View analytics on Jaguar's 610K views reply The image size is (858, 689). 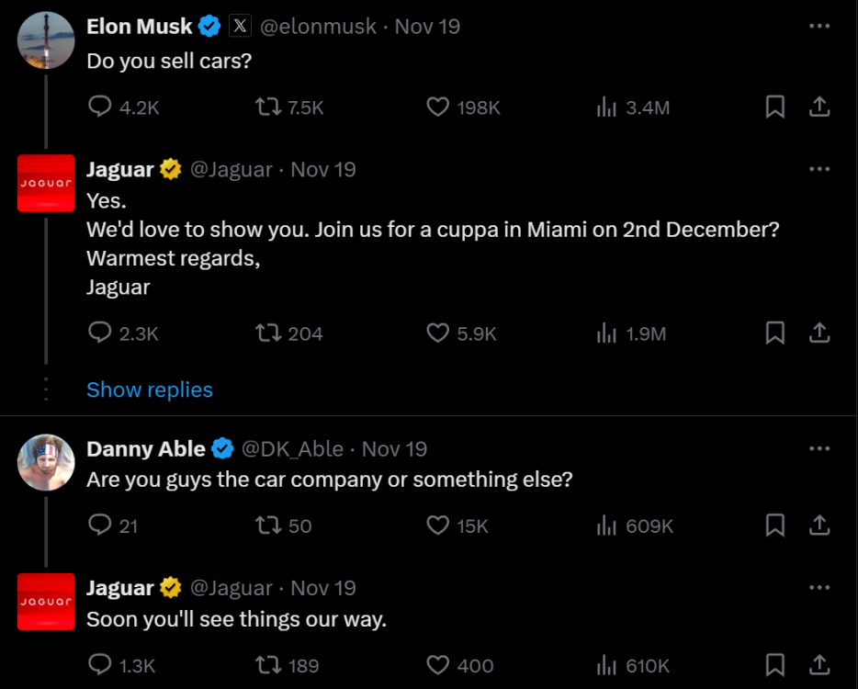point(606,664)
